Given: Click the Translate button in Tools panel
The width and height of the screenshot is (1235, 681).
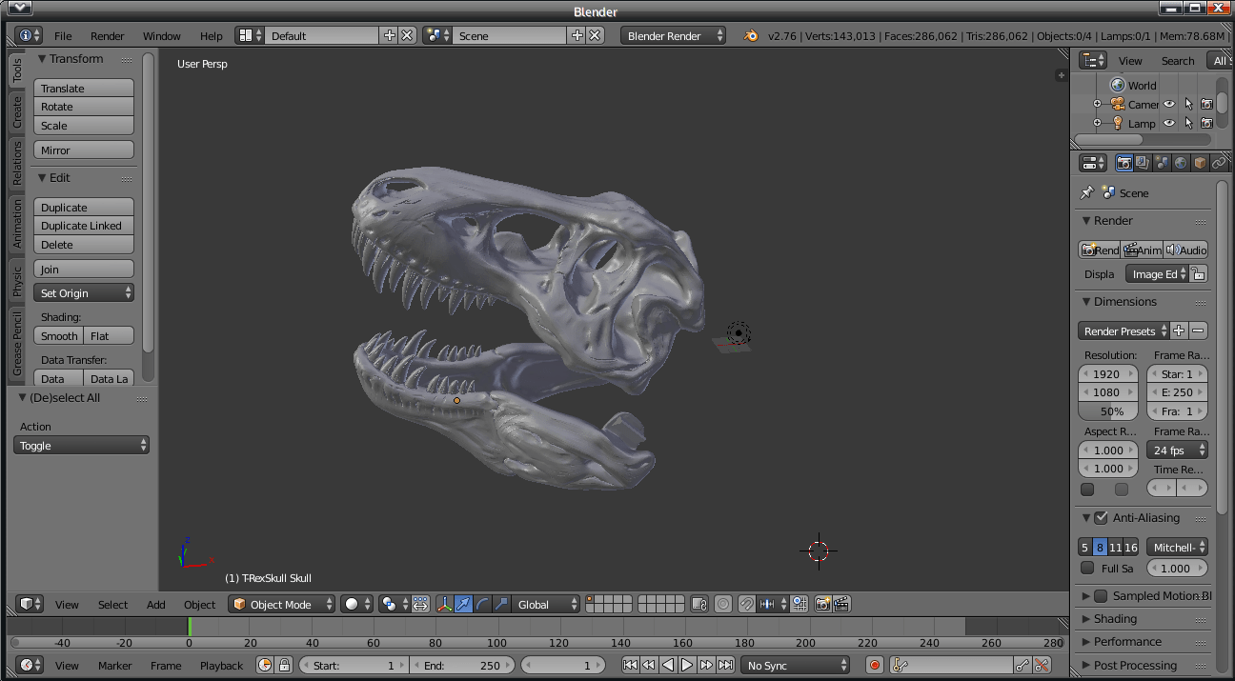Looking at the screenshot, I should [x=83, y=87].
